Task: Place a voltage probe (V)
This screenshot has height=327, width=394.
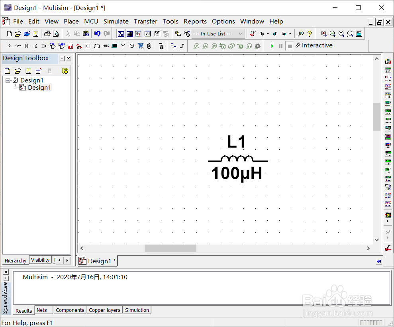Action: pos(196,46)
